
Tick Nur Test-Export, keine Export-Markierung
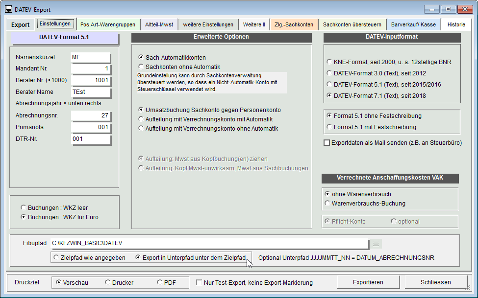pos(199,282)
